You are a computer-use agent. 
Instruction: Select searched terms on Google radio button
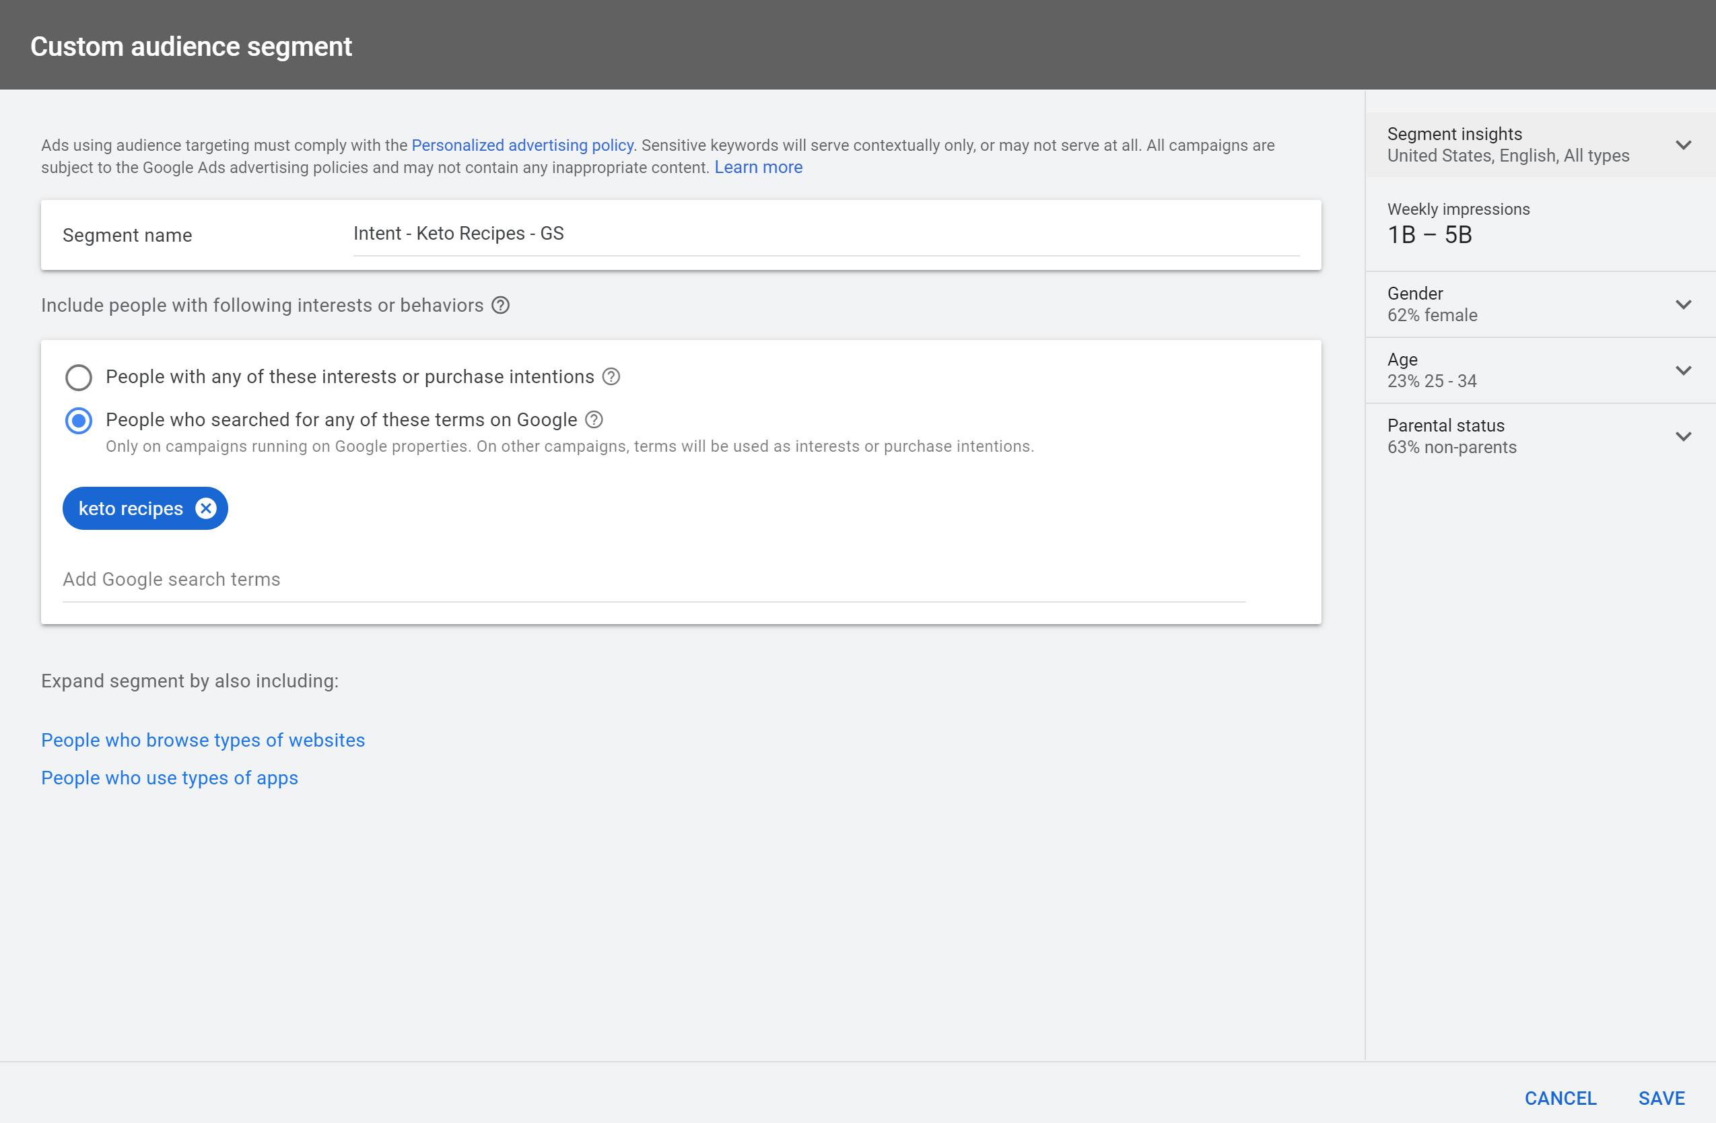coord(79,421)
